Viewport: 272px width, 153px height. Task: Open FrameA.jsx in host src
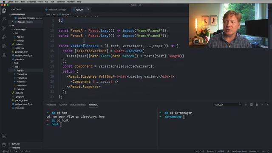[22, 74]
